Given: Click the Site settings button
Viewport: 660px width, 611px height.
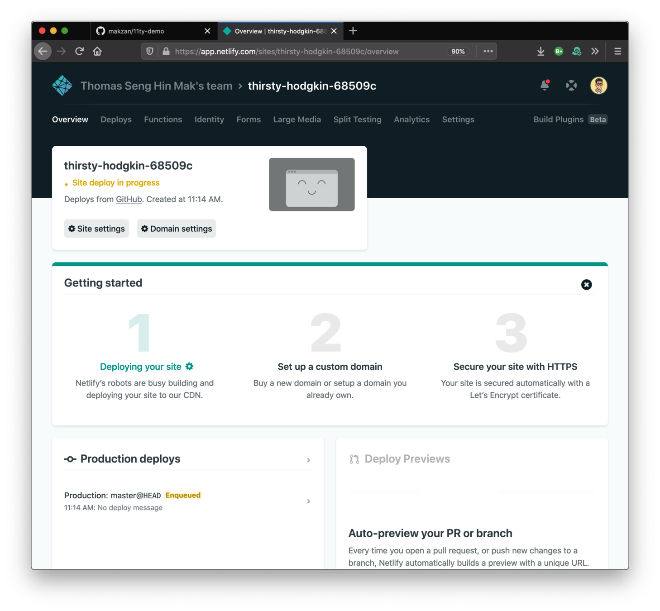Looking at the screenshot, I should click(96, 229).
